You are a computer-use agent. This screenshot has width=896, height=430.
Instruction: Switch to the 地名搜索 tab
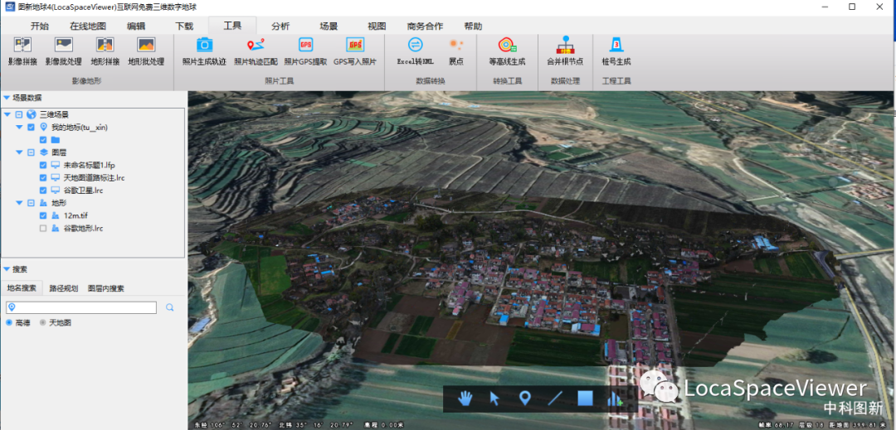tap(22, 288)
